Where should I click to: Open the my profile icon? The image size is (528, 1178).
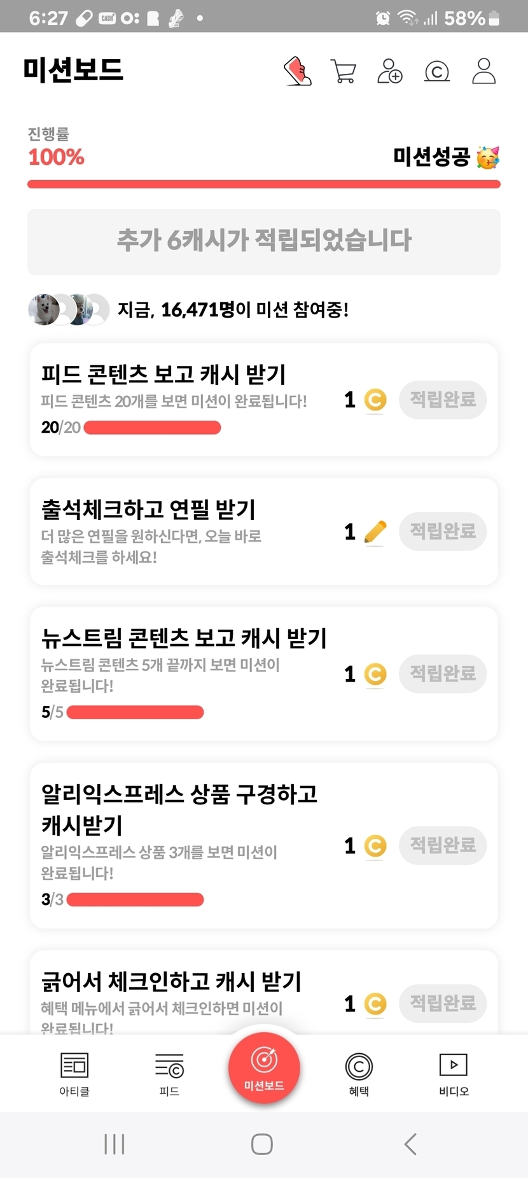[483, 71]
